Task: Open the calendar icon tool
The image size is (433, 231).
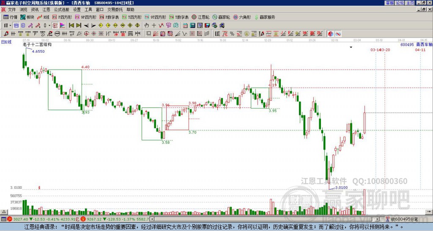Action: click(x=185, y=26)
